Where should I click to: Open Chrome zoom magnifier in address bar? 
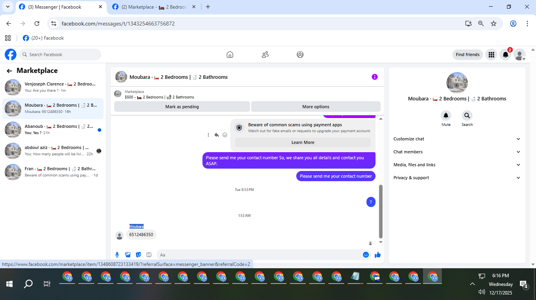[x=481, y=24]
